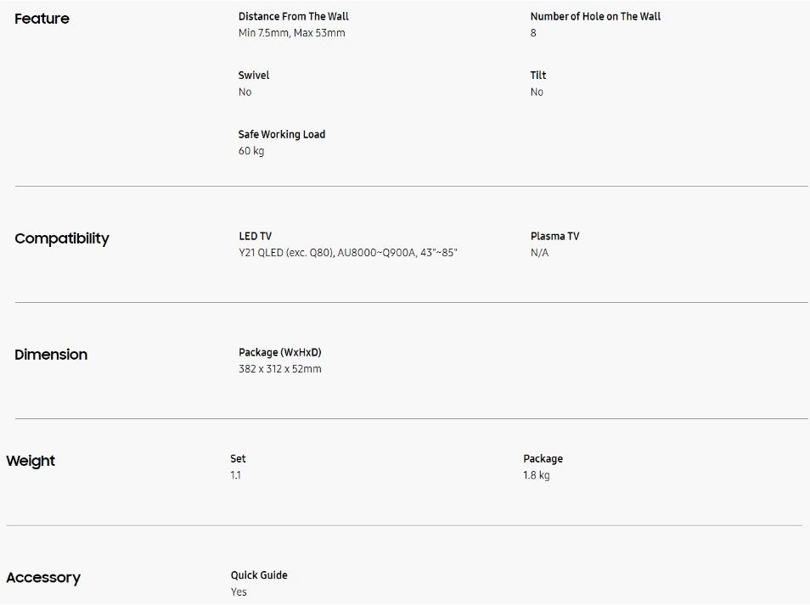
Task: Click the Number of Hole on The Wall label
Action: point(595,16)
